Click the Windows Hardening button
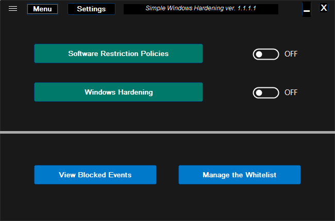Screen dimensions: 335x221 (119, 92)
